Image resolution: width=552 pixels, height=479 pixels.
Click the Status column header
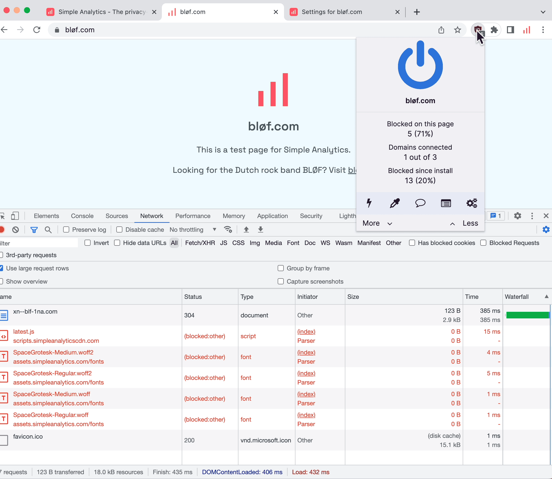pyautogui.click(x=210, y=297)
